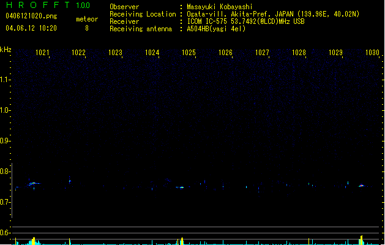Click the 1.0 kHz frequency label

point(4,110)
